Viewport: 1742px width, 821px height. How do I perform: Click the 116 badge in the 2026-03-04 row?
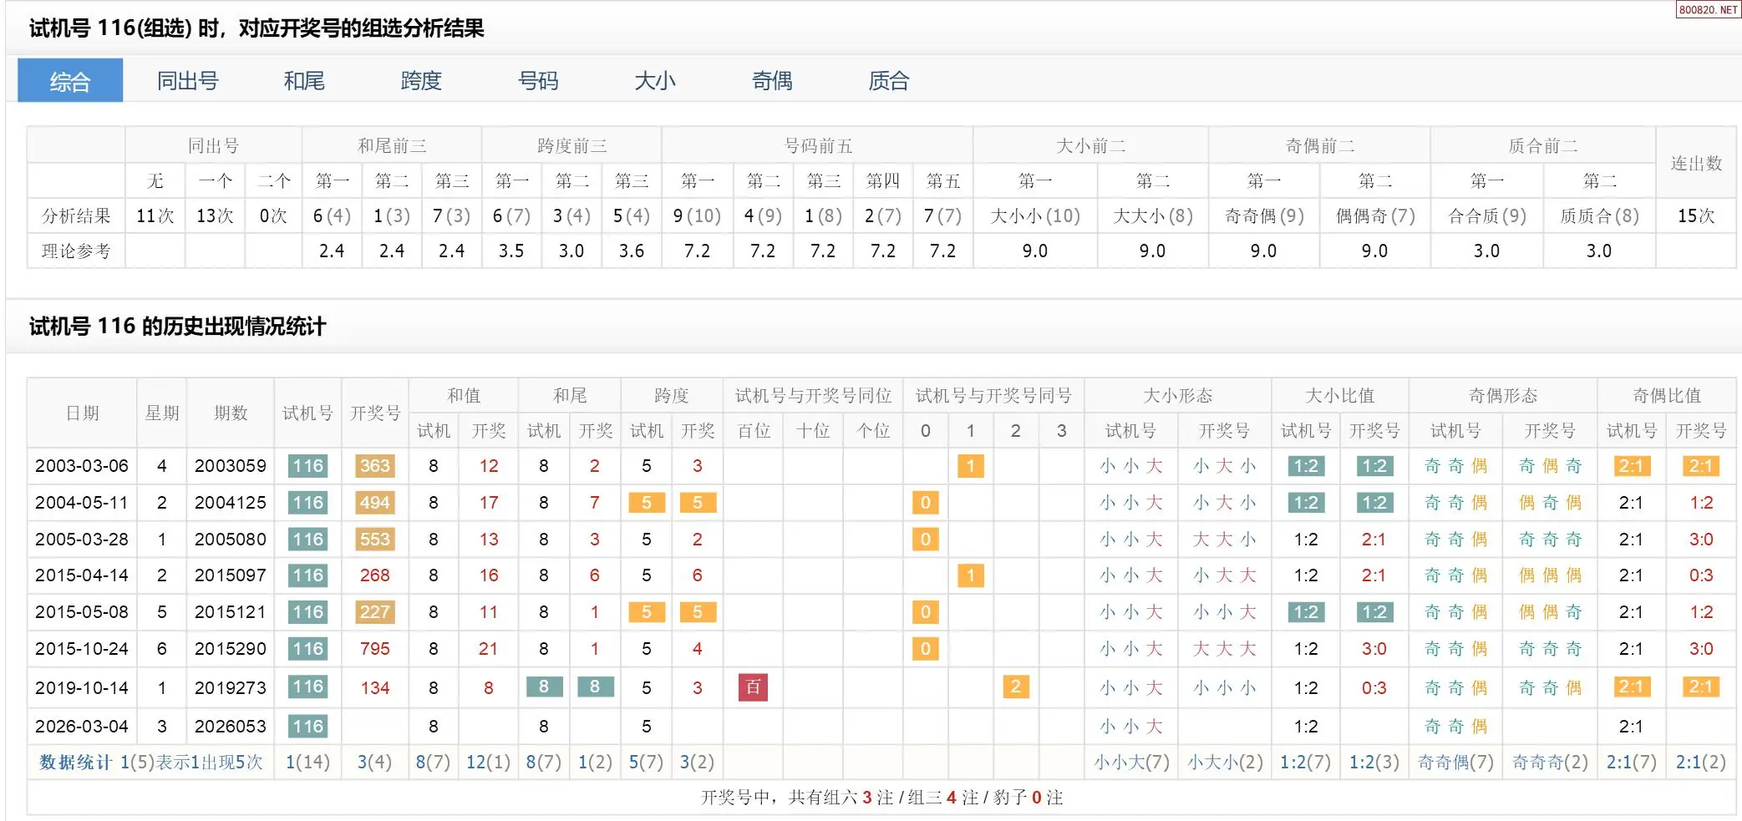(x=307, y=727)
